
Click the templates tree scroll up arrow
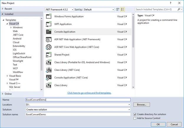pos(41,18)
